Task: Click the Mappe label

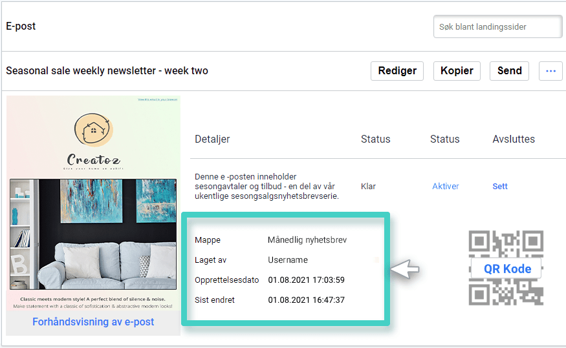Action: tap(208, 240)
